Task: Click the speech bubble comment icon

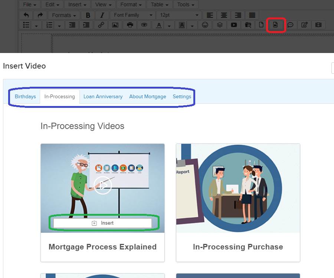Action: [x=290, y=25]
